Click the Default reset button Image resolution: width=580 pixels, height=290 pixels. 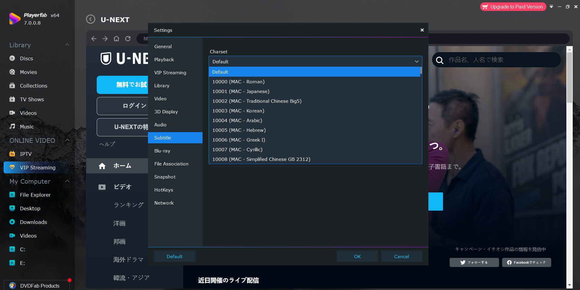tap(175, 256)
